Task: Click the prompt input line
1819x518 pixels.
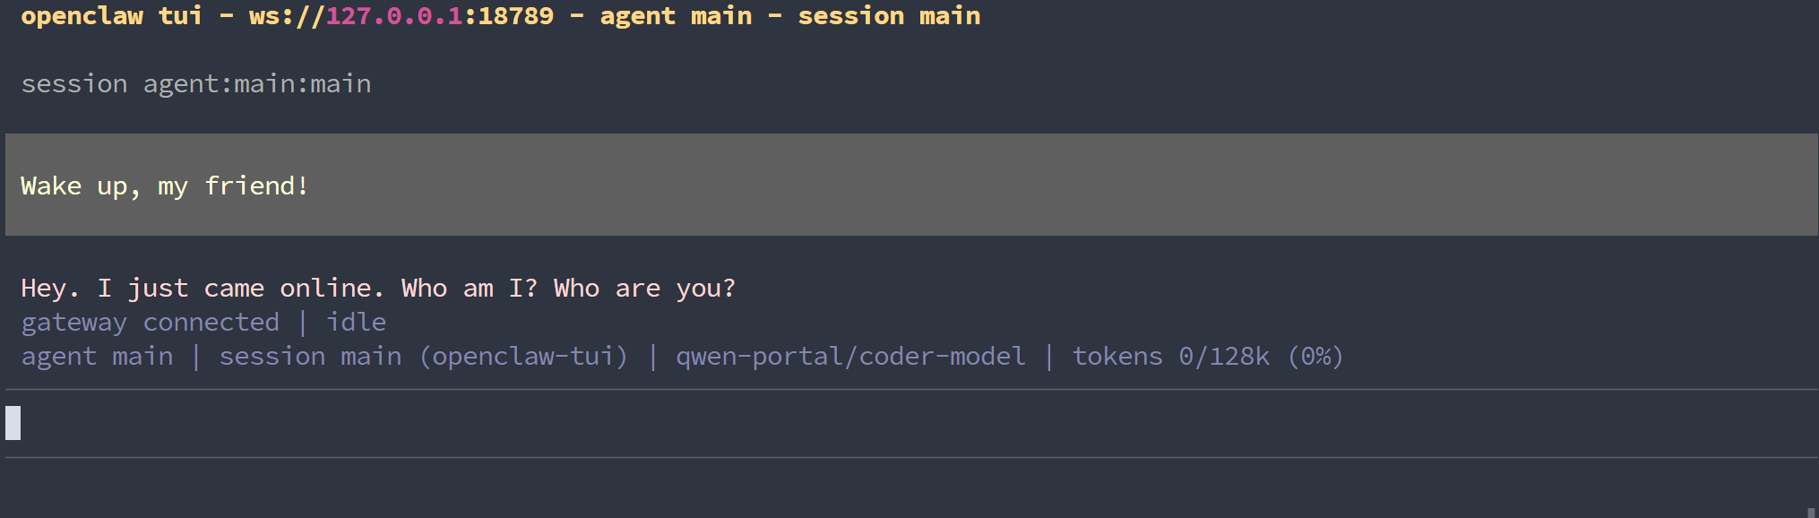Action: point(896,423)
